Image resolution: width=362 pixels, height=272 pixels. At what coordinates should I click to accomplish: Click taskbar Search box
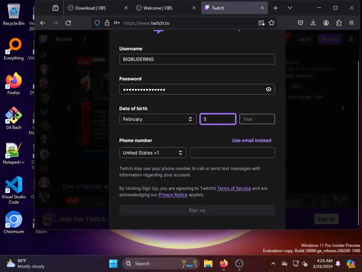click(x=161, y=263)
